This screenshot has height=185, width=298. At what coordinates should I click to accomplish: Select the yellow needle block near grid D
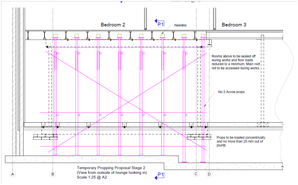click(203, 36)
